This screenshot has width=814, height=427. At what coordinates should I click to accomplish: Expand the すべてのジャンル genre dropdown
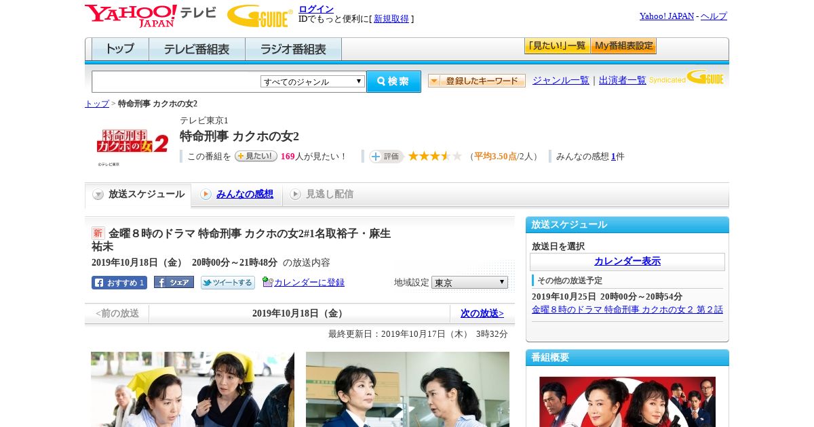click(x=313, y=81)
